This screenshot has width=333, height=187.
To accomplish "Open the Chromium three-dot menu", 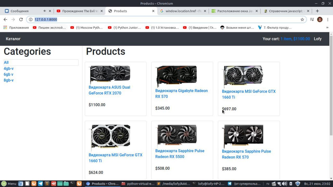I will coord(328,20).
